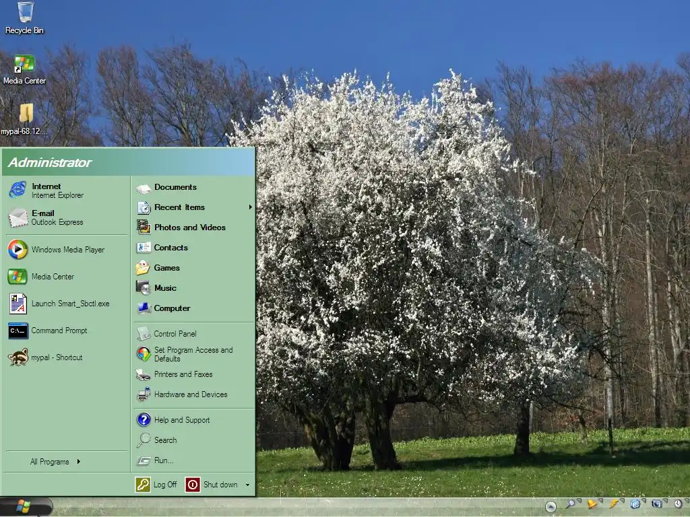Screen dimensions: 690x517
Task: Open the Recycle Bin desktop icon
Action: coord(25,18)
